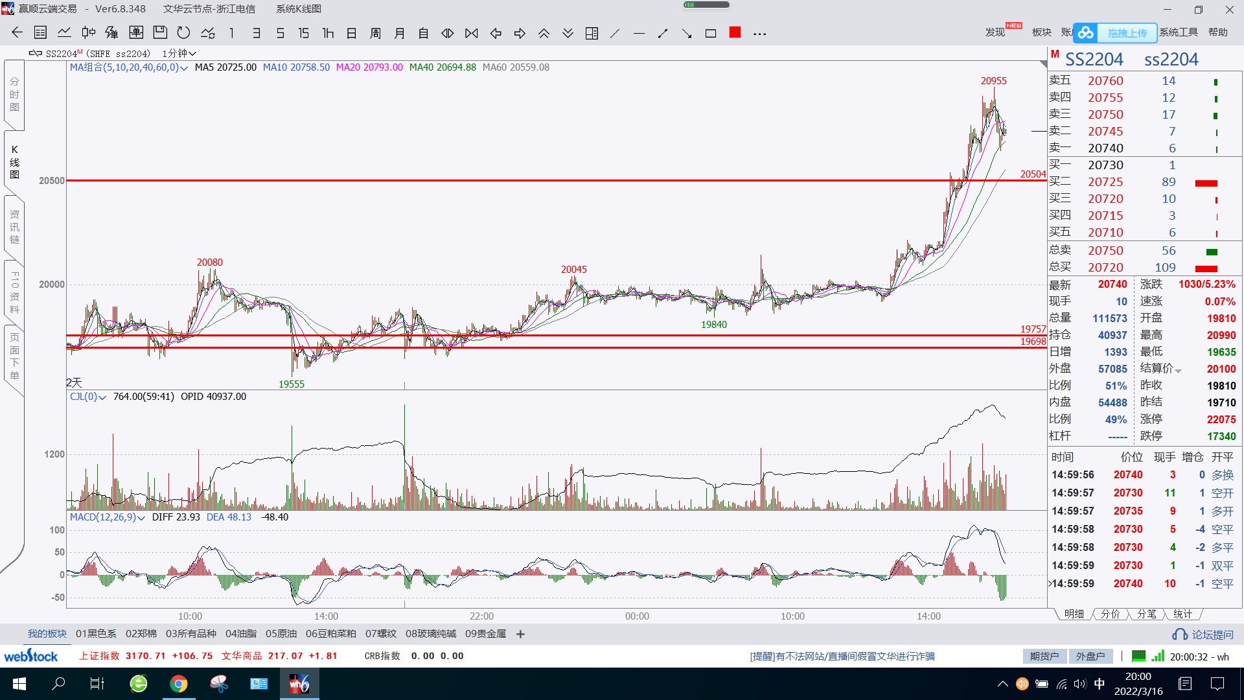Select the downward arrow drawing tool
The height and width of the screenshot is (700, 1244).
pos(687,33)
